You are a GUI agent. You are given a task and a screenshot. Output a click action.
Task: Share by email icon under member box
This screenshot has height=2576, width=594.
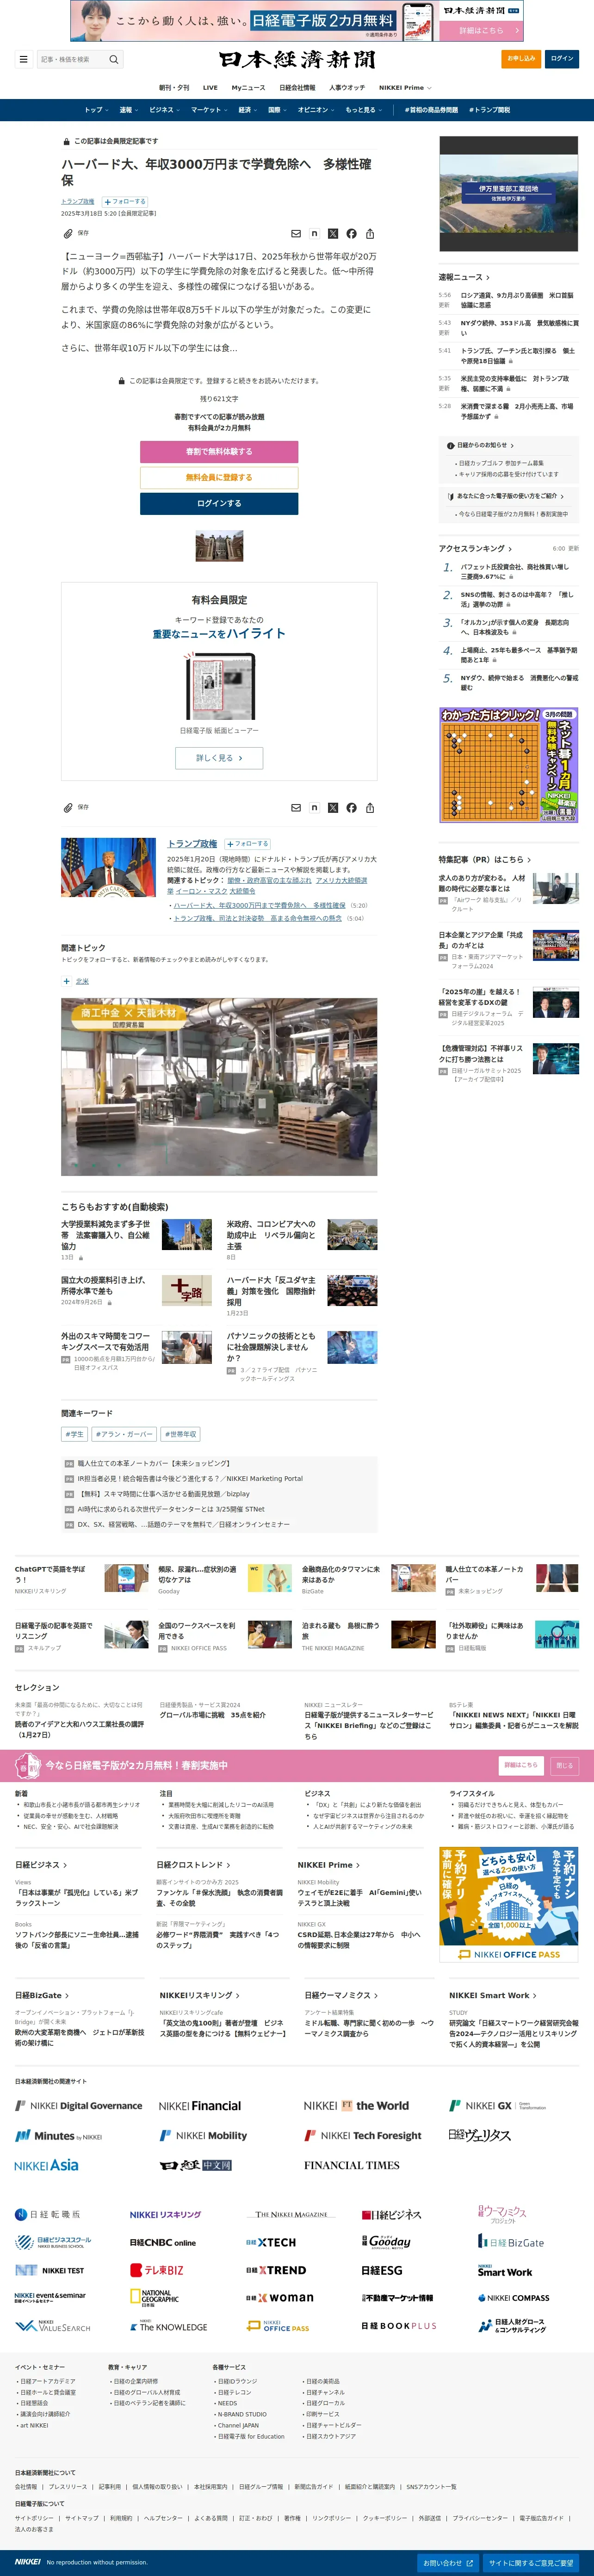(x=296, y=807)
